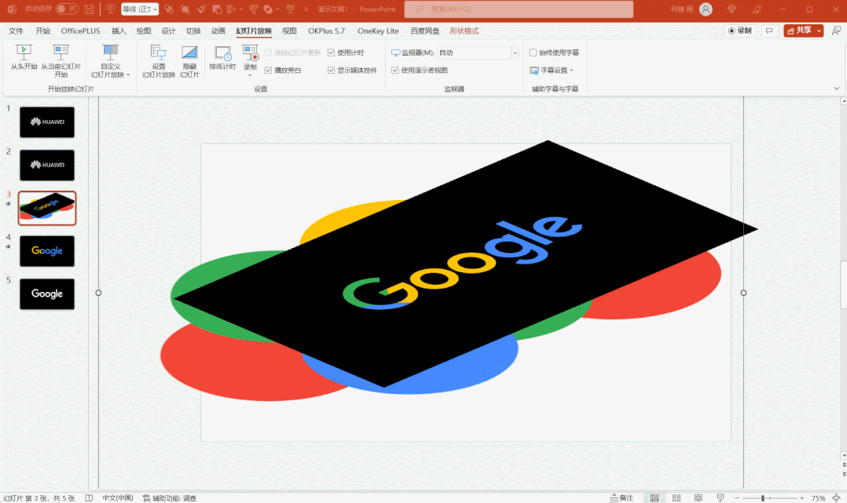
Task: Expand the merge shapes dropdown arrow in title bar
Action: 277,9
